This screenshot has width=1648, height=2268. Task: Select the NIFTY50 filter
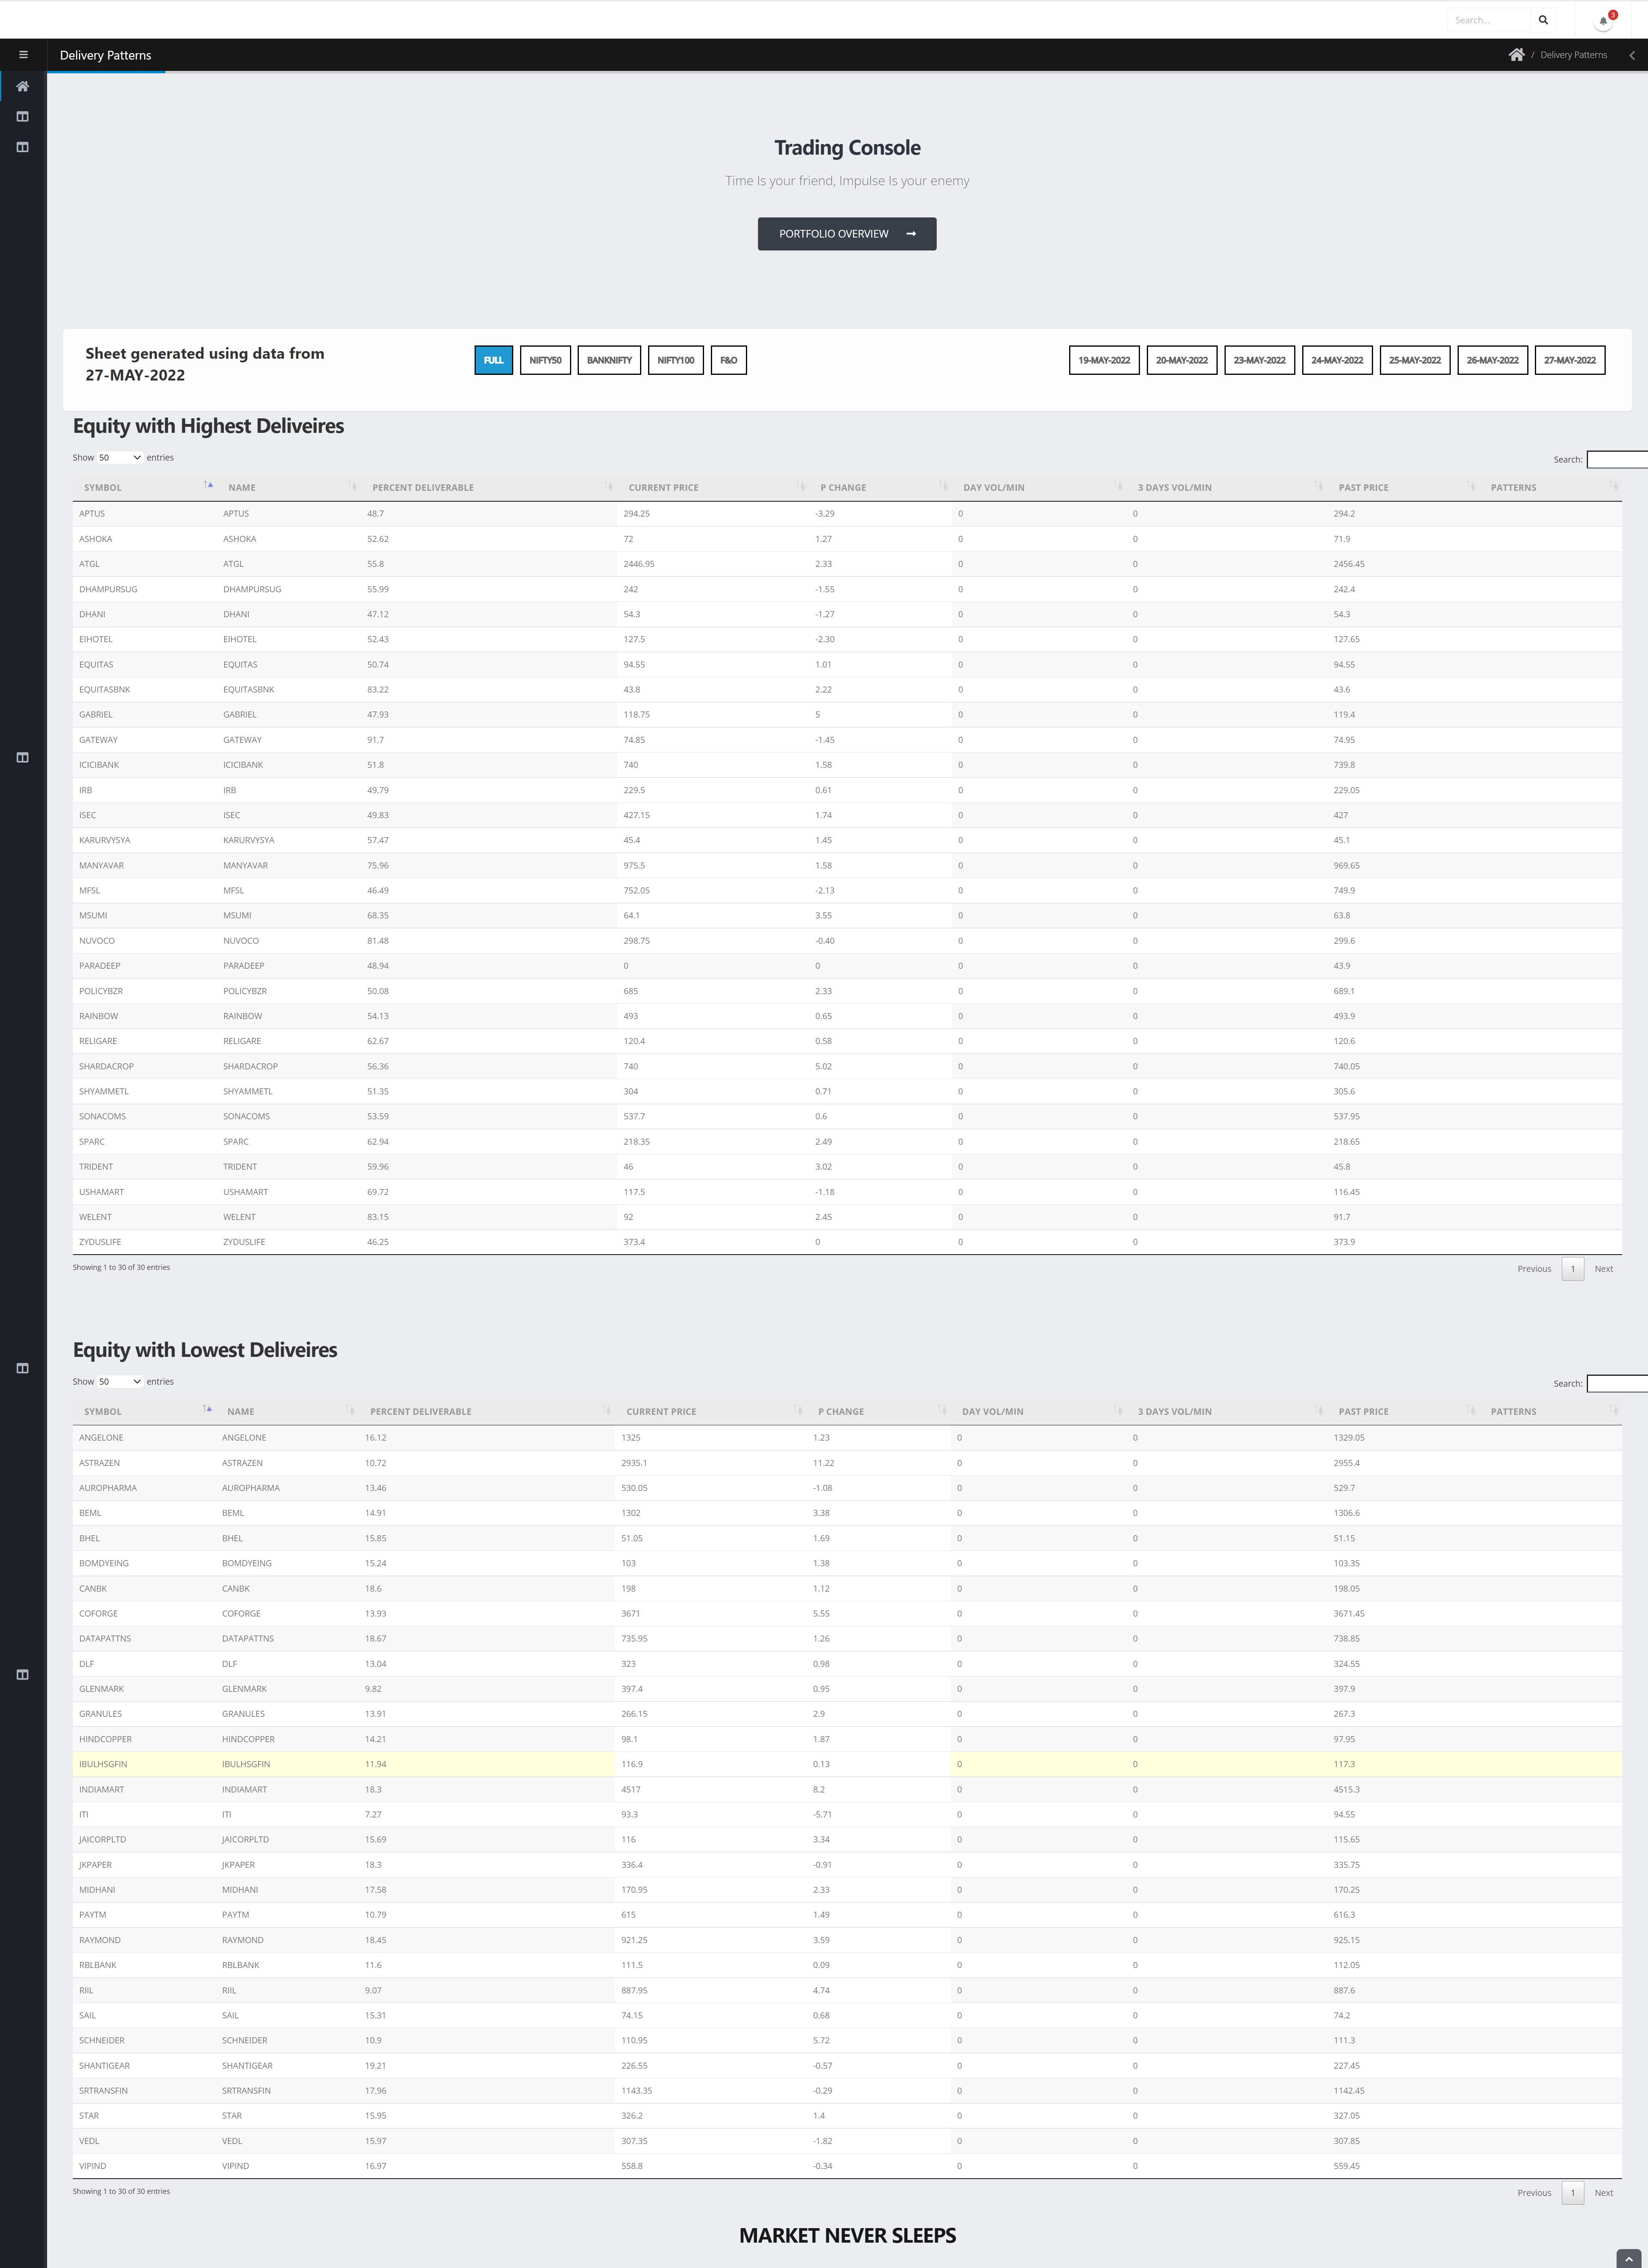[x=545, y=360]
